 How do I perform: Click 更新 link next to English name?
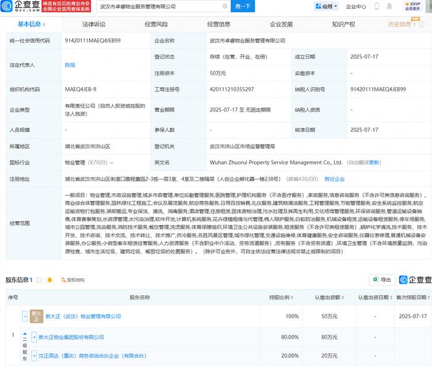click(x=374, y=162)
